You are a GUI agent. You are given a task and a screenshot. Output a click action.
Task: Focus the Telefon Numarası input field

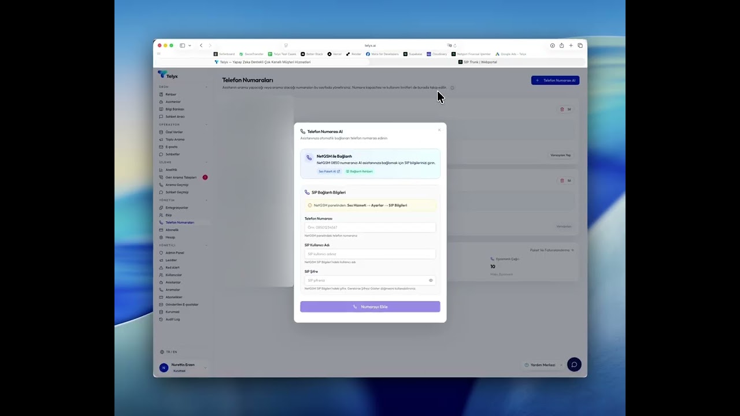[x=370, y=228]
